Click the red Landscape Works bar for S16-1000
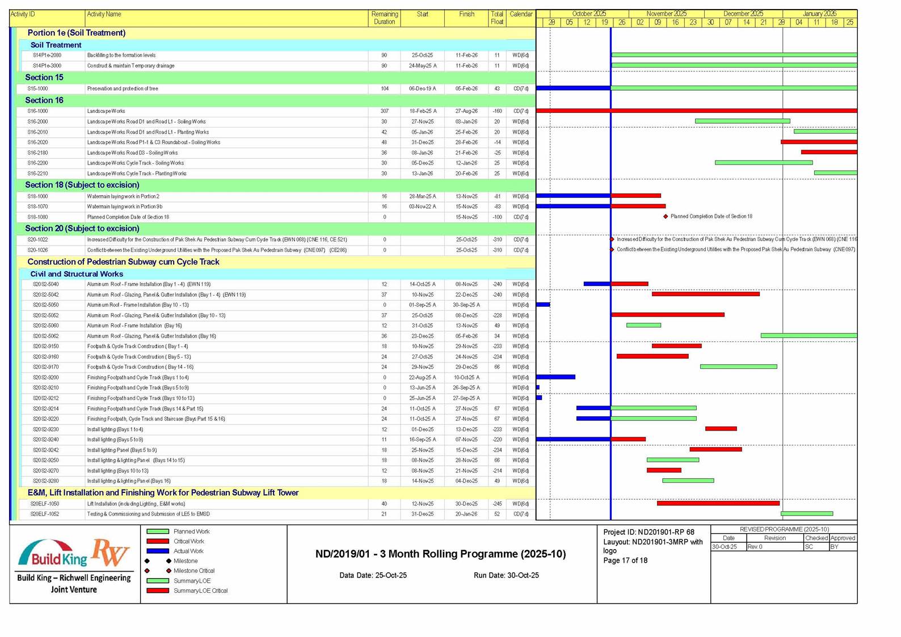The height and width of the screenshot is (637, 901). pyautogui.click(x=696, y=111)
